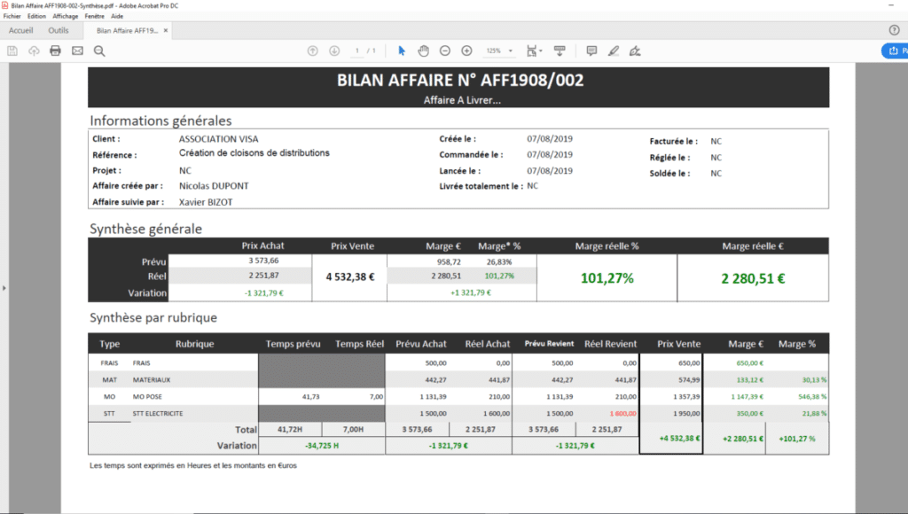Image resolution: width=908 pixels, height=514 pixels.
Task: Select the Bilan Affaire document tab
Action: tap(127, 31)
